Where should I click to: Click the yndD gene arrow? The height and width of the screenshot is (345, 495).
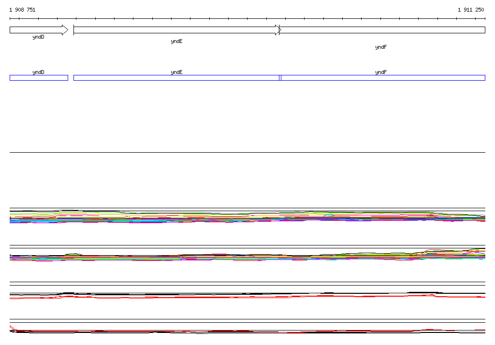39,30
